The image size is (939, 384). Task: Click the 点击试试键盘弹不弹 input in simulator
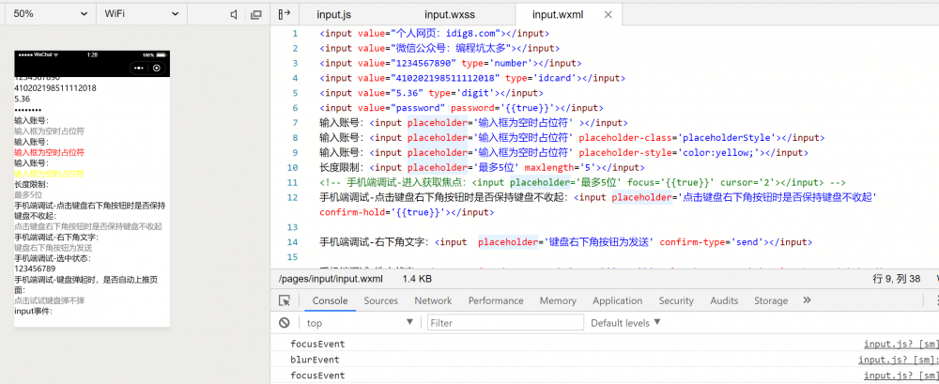click(92, 300)
